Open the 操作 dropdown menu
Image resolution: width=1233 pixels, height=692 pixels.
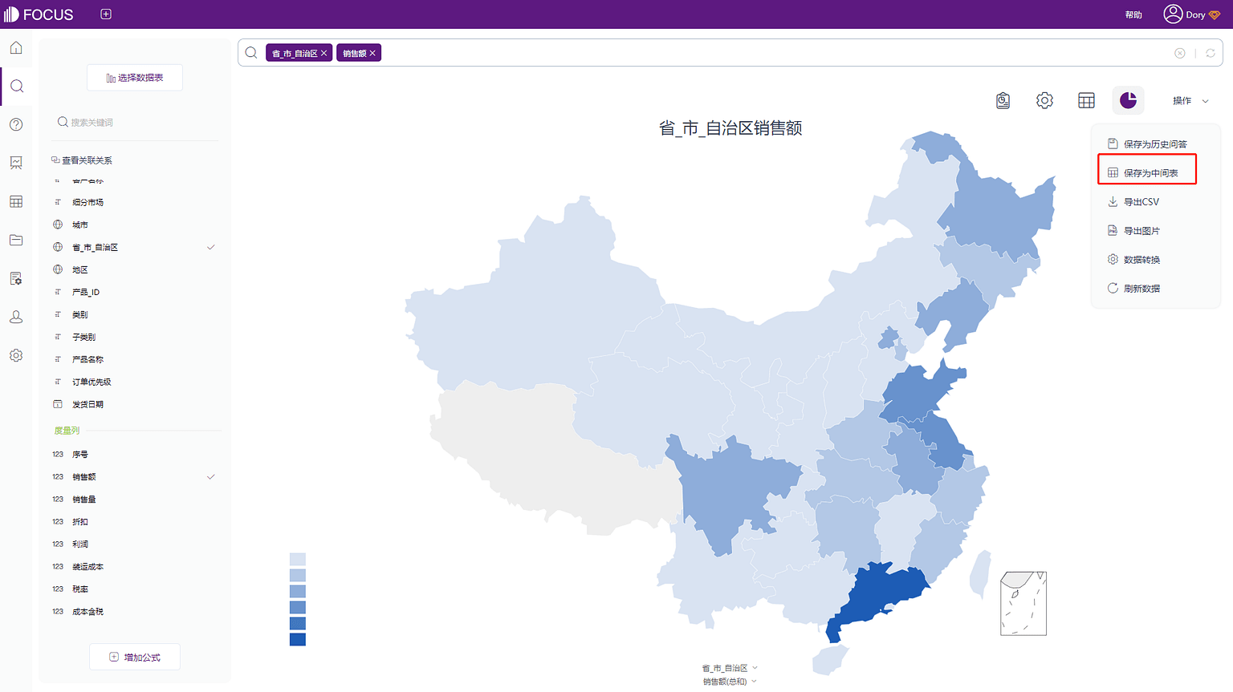pyautogui.click(x=1190, y=101)
